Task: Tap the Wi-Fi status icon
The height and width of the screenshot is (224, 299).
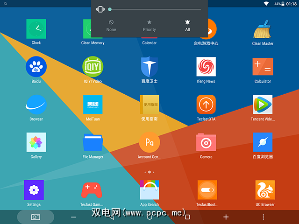Action: click(266, 4)
